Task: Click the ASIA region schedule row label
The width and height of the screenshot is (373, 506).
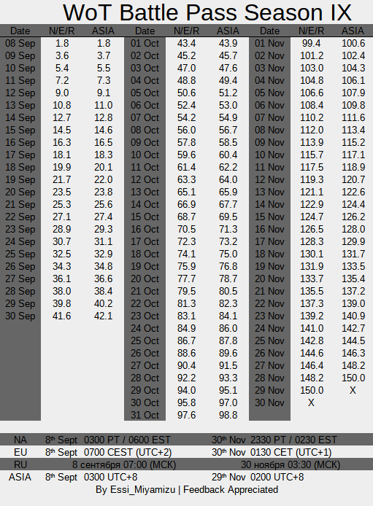Action: coord(20,477)
